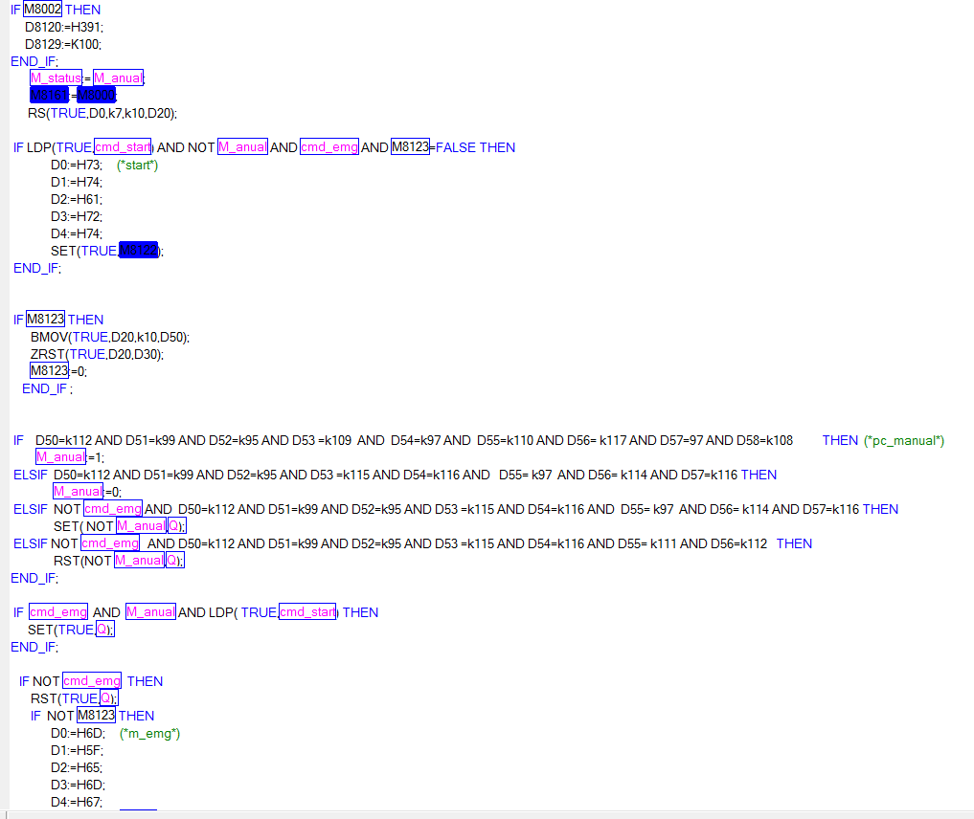Click the (*start*) comment
The image size is (974, 819).
pyautogui.click(x=137, y=165)
